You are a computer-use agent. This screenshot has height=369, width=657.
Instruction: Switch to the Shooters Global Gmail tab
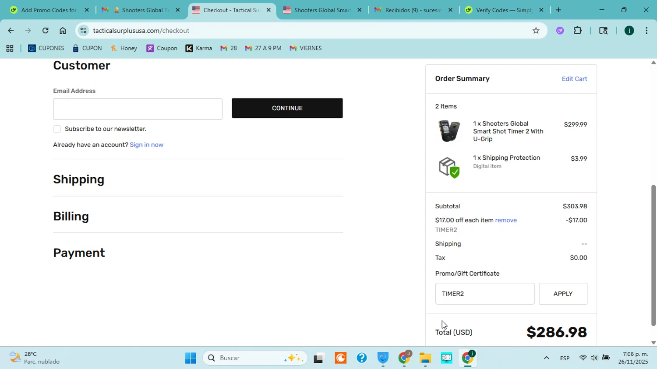[x=139, y=10]
